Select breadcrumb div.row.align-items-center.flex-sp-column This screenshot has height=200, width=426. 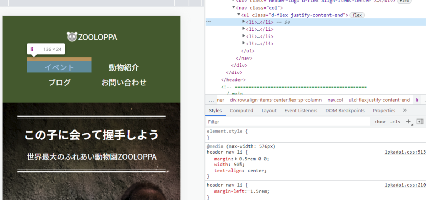click(x=276, y=100)
